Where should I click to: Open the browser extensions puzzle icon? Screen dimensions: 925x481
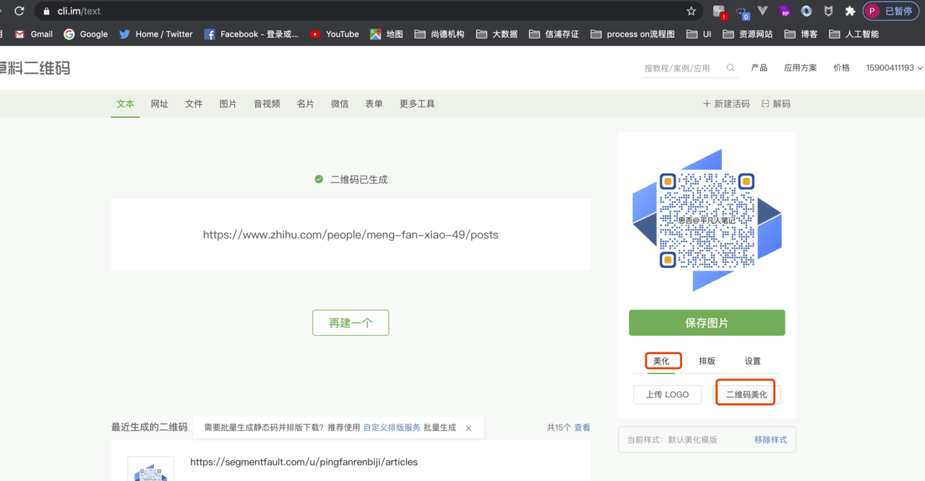[850, 11]
